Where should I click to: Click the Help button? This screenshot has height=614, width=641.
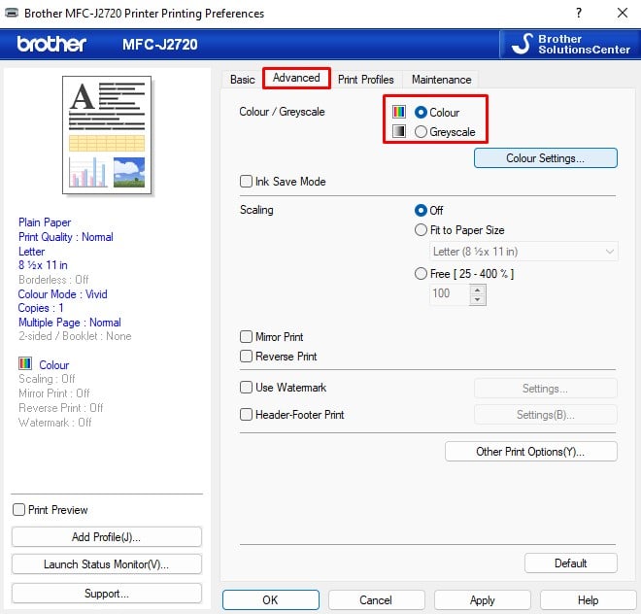[x=588, y=600]
